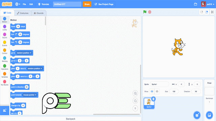Screen dimensions: 216x121
Task: Open the ps212 account dropdown
Action: click(x=208, y=4)
